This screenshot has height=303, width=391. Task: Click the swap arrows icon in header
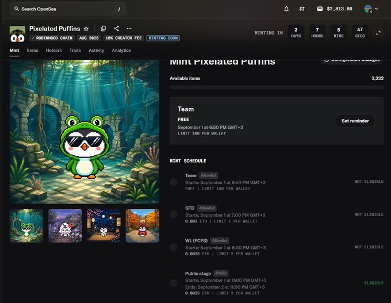point(302,9)
